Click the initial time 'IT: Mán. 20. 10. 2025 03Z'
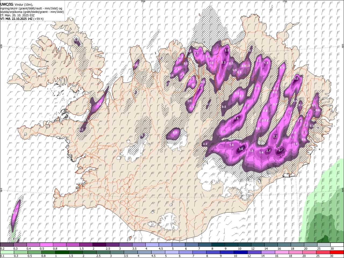The image size is (344, 258). point(17,15)
